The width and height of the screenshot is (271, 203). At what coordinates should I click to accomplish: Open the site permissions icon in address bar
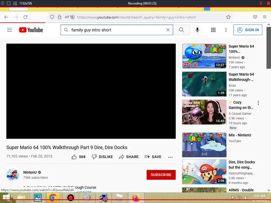(67, 17)
